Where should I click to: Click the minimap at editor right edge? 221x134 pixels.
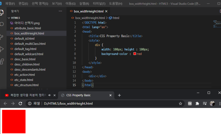click(x=217, y=24)
